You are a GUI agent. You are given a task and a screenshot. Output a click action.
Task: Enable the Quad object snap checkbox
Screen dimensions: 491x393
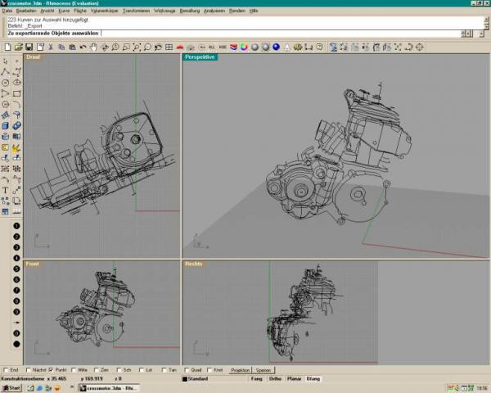[x=187, y=370]
